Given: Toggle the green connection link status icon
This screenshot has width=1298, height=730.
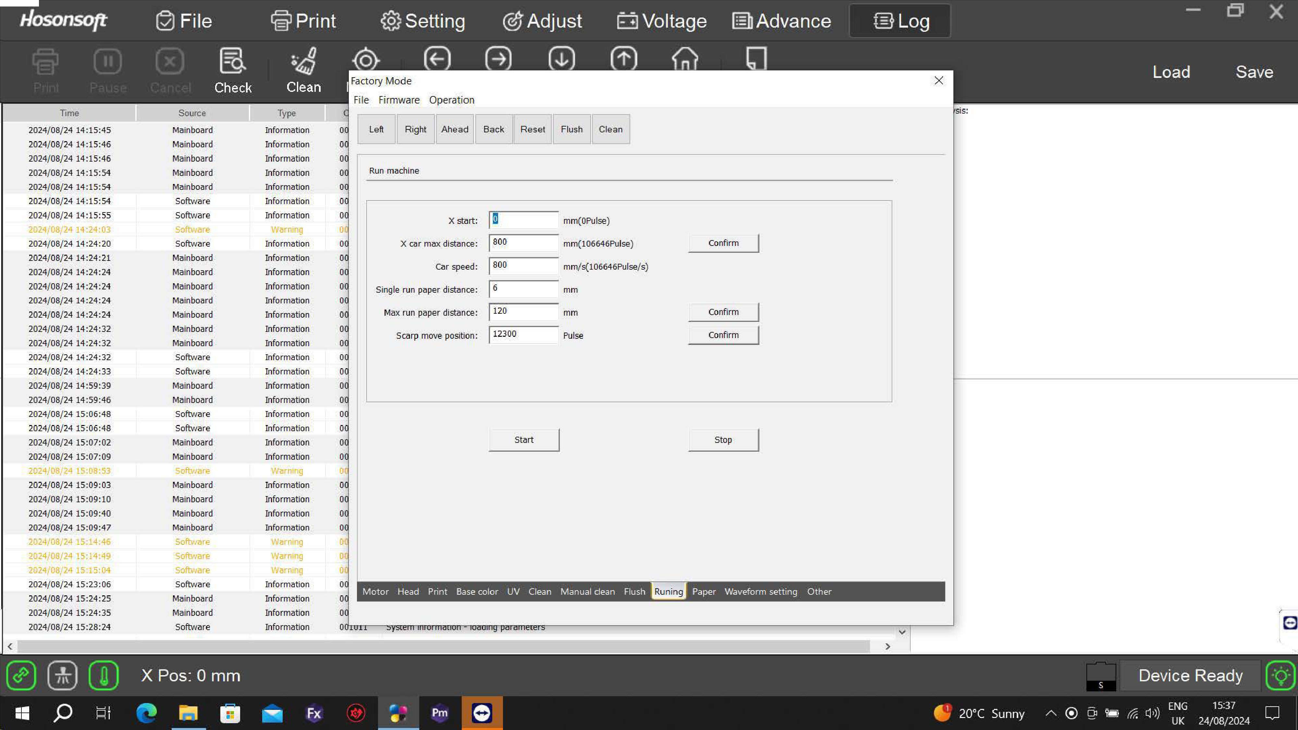Looking at the screenshot, I should 21,675.
